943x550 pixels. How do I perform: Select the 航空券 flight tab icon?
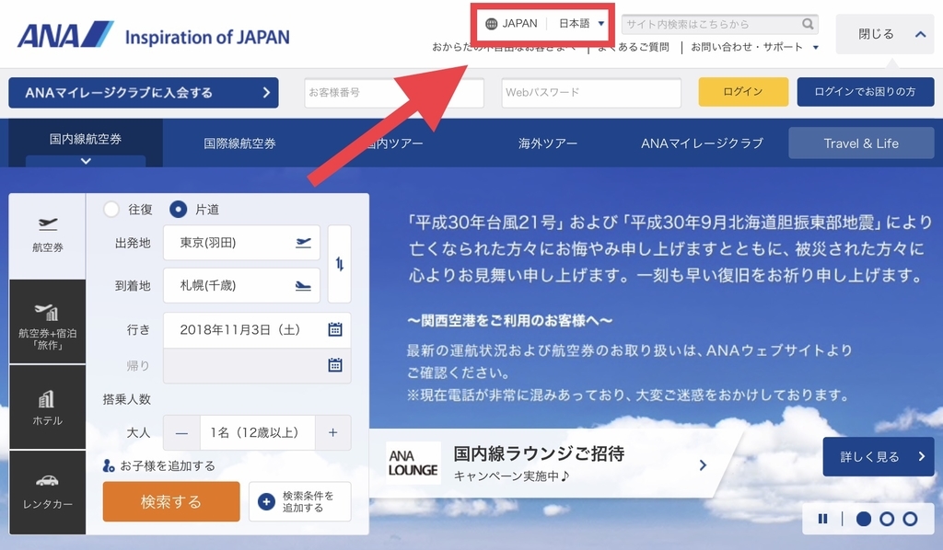tap(48, 224)
